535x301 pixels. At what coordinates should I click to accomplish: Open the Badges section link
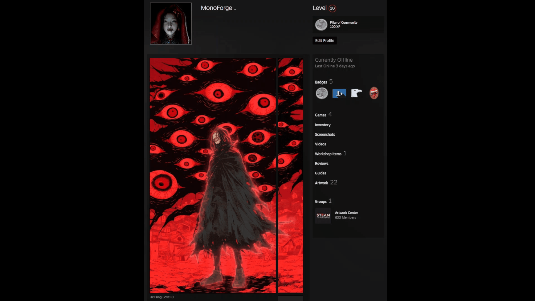(x=321, y=82)
